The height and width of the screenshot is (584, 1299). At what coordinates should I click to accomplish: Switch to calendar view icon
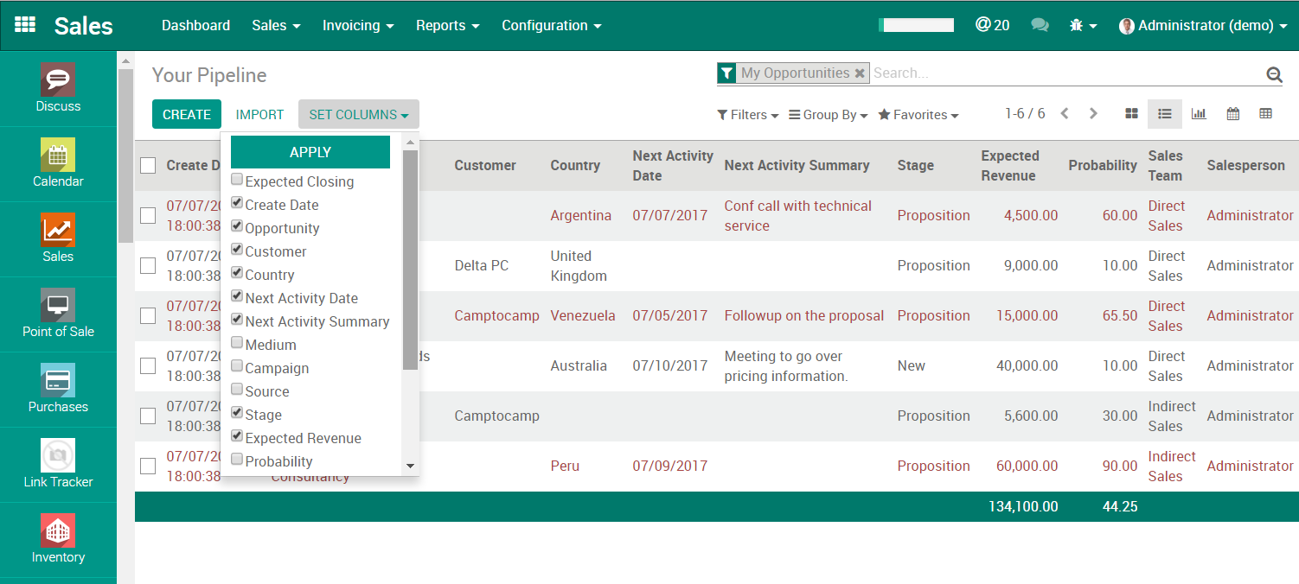tap(1233, 114)
